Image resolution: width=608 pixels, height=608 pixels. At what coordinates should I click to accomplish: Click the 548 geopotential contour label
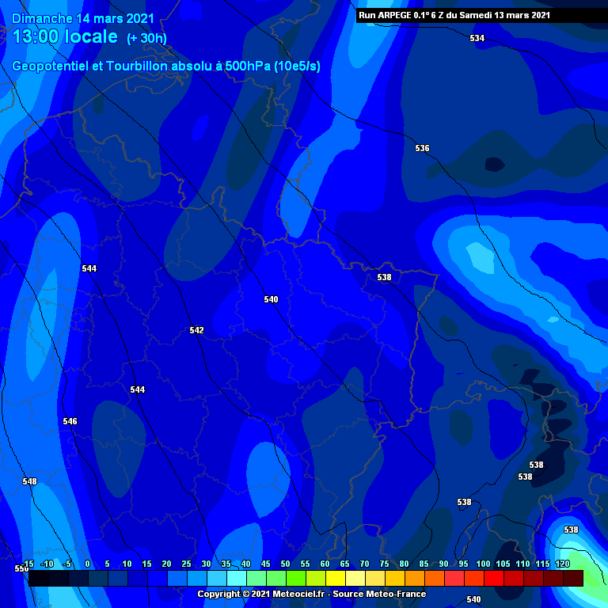pos(29,481)
